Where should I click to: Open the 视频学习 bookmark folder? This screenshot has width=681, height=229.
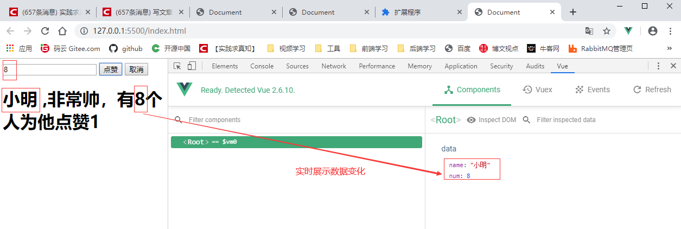[x=286, y=48]
